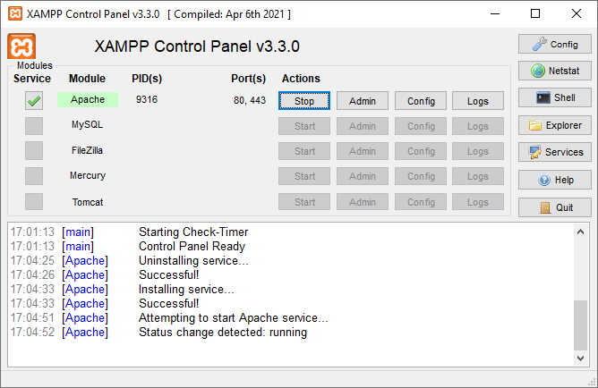Open Windows Services panel
Screen dimensions: 598x388
tap(554, 152)
